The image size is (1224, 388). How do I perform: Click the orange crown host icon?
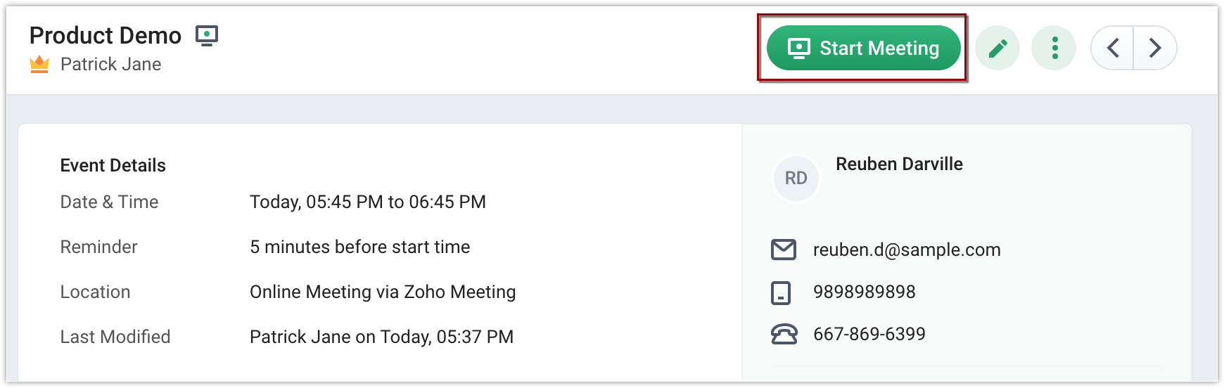(39, 65)
